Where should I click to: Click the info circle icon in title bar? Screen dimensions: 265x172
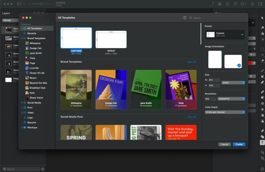[x=228, y=4]
